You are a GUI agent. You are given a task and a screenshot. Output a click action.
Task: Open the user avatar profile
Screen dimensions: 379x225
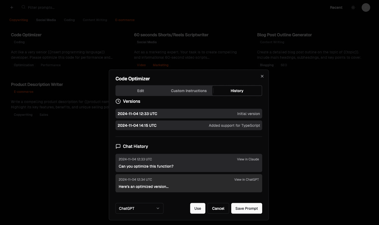[x=366, y=7]
